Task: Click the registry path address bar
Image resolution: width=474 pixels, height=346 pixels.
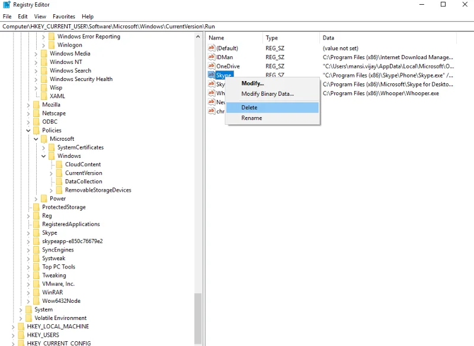Action: [118, 26]
